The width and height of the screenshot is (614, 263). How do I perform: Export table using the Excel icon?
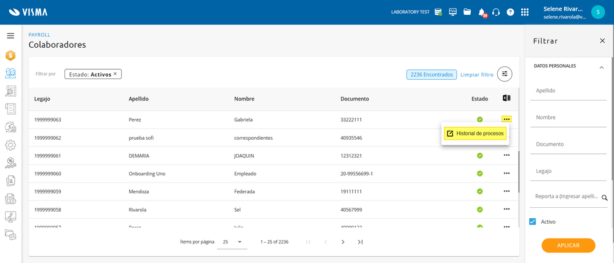pos(506,98)
